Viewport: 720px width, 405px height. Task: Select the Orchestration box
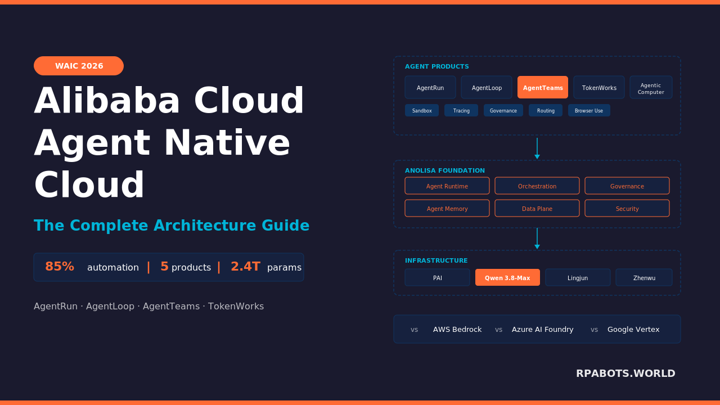tap(537, 186)
